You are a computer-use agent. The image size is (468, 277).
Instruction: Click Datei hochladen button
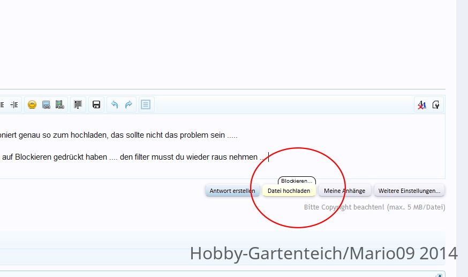(x=289, y=191)
